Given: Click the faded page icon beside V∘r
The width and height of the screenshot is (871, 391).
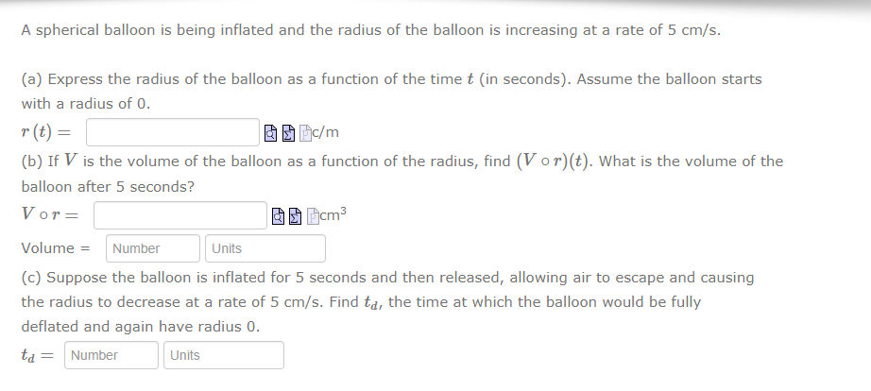Looking at the screenshot, I should 313,216.
